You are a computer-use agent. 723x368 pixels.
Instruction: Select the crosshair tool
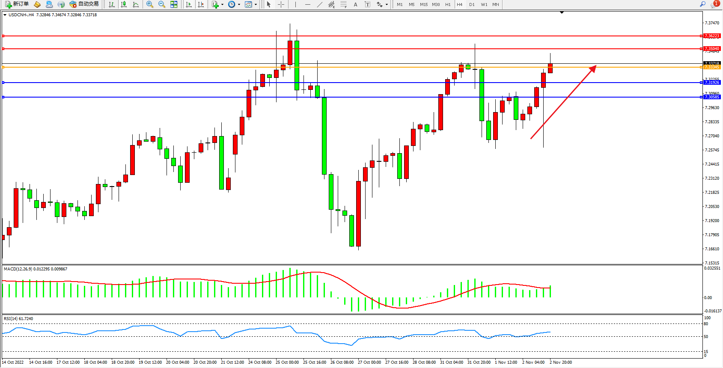tap(281, 4)
